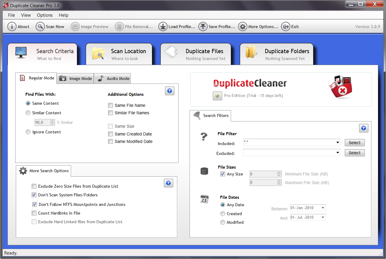Click the Ready status bar text
386x259 pixels.
[11, 253]
